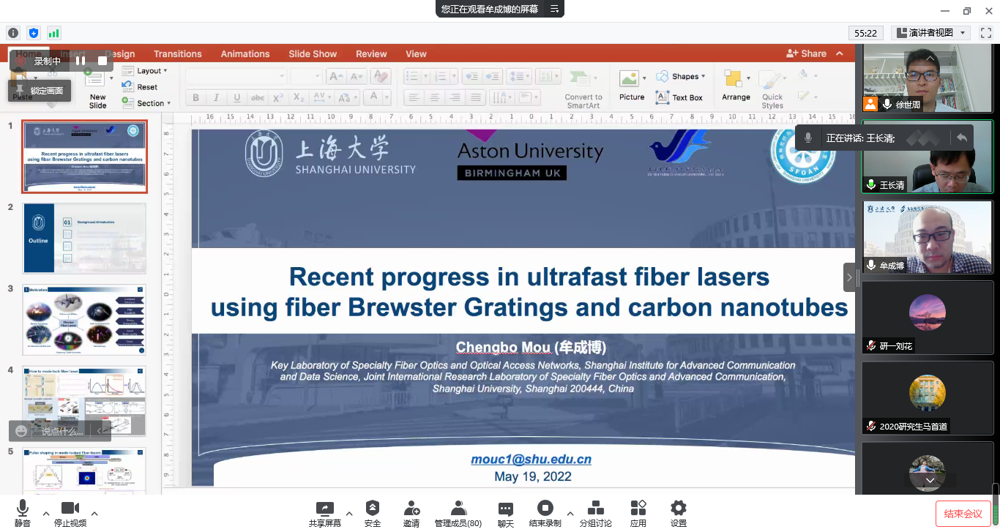Pause the recording indicator at top left
Screen dimensions: 1000x532
click(81, 61)
